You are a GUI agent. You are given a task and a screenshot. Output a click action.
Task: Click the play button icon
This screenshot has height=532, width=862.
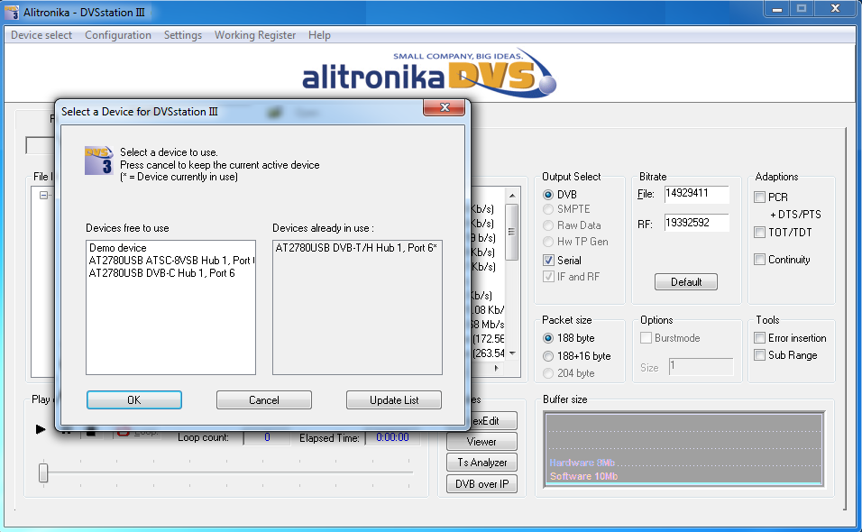point(41,429)
